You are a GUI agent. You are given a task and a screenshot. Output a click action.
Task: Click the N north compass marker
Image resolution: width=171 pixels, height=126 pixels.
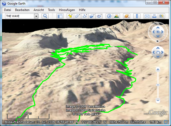point(158,41)
